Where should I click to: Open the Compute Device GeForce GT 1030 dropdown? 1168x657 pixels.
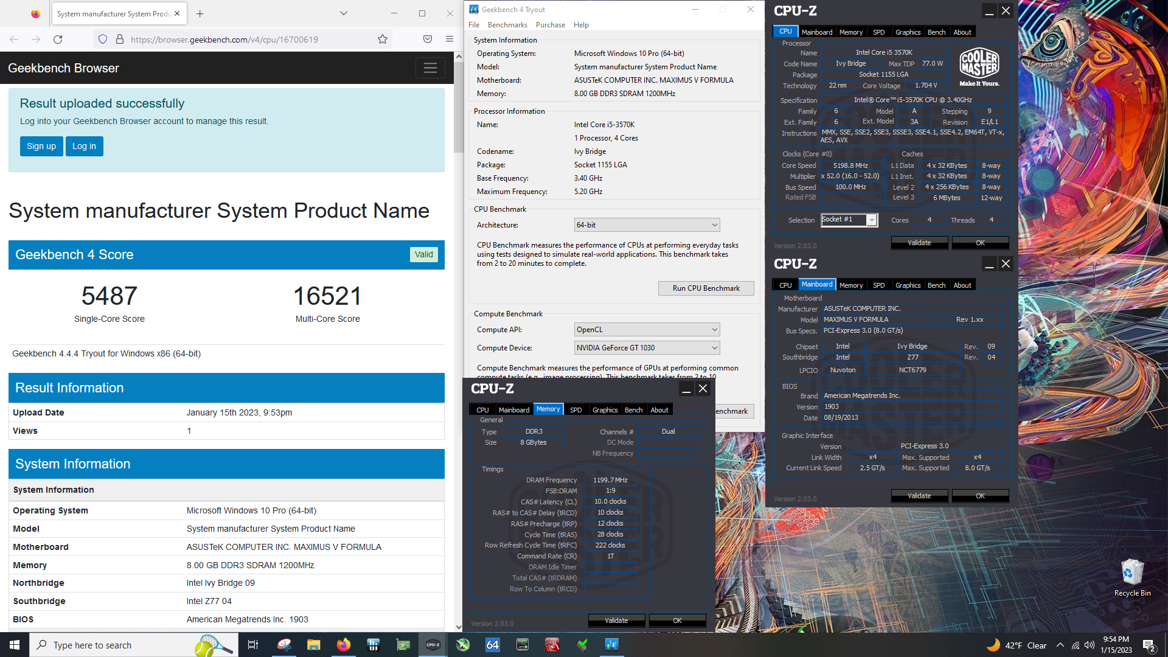click(x=647, y=348)
